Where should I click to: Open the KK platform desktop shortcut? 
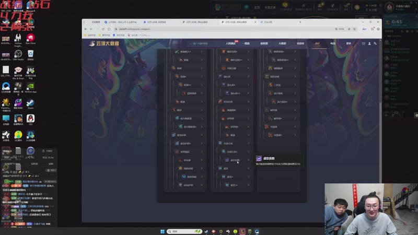click(30, 73)
